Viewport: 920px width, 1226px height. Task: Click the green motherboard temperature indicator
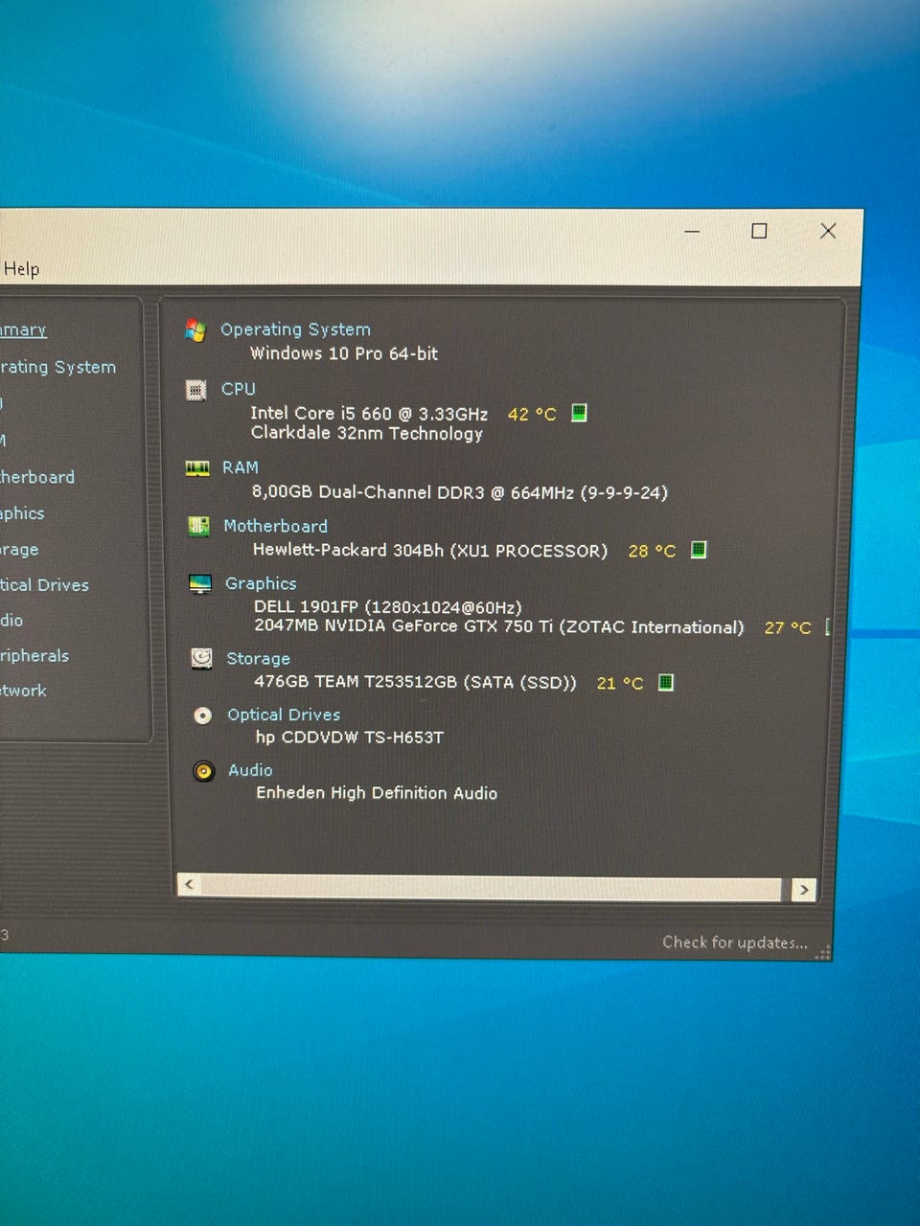699,550
